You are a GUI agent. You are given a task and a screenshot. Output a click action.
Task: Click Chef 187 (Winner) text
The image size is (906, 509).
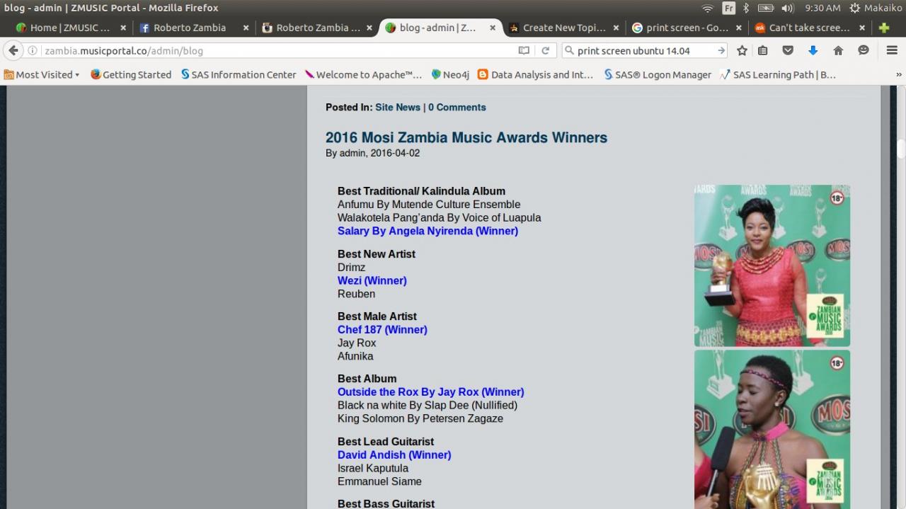point(382,329)
